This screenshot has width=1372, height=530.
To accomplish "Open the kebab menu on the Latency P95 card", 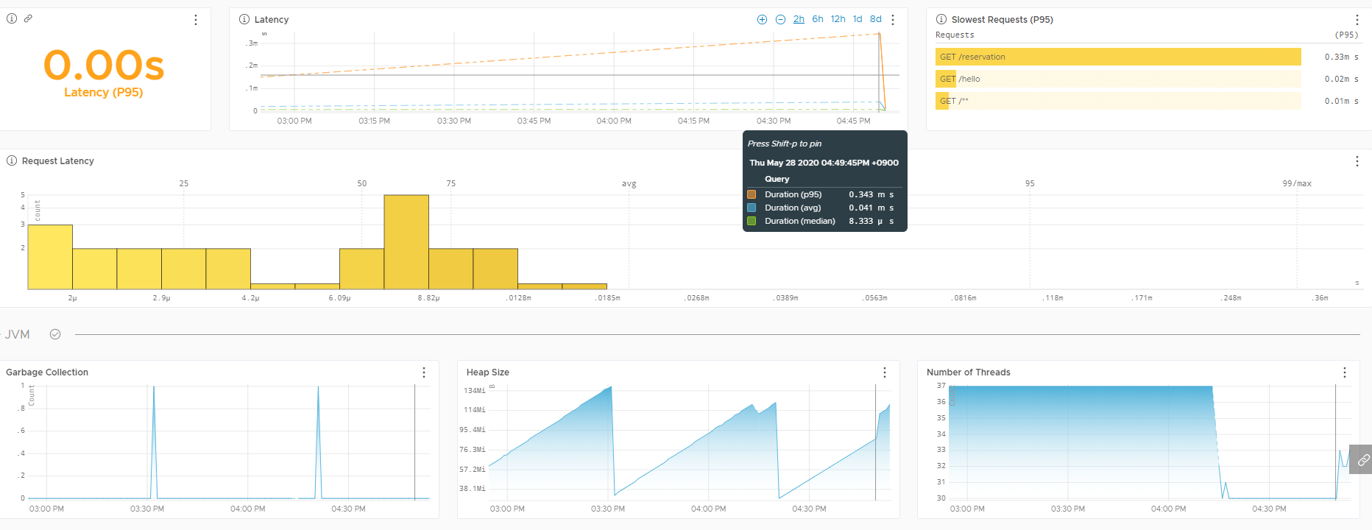I will click(x=196, y=20).
